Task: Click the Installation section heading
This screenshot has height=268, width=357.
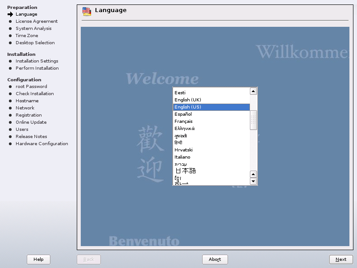Action: click(x=21, y=54)
